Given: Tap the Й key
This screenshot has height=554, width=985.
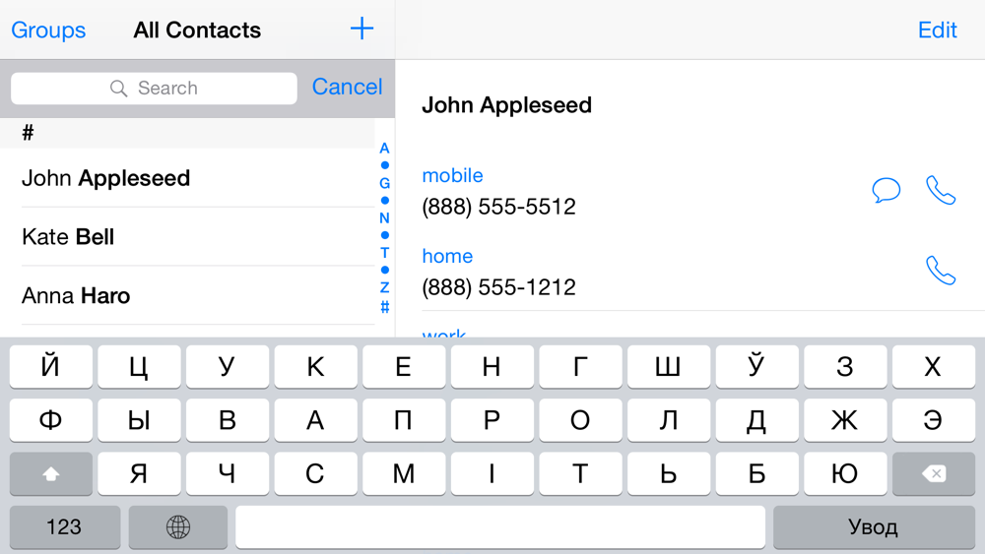Looking at the screenshot, I should coord(51,366).
